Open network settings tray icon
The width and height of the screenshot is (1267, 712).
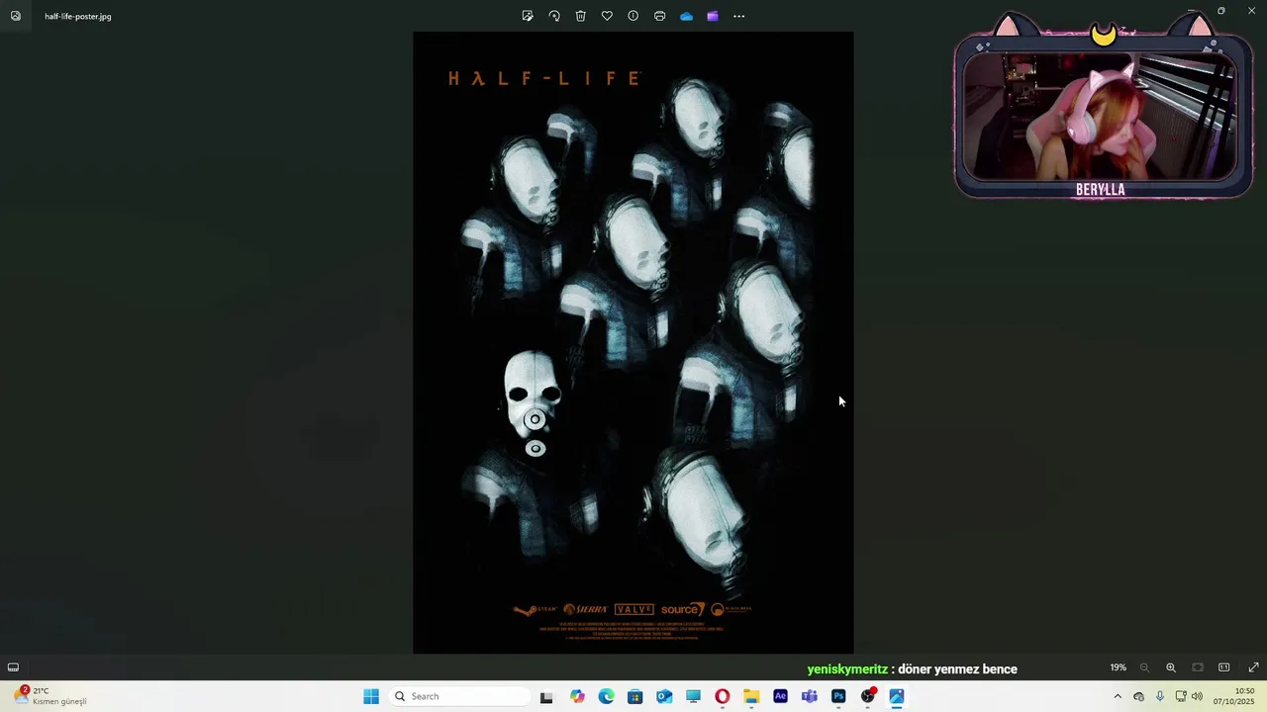[1180, 696]
